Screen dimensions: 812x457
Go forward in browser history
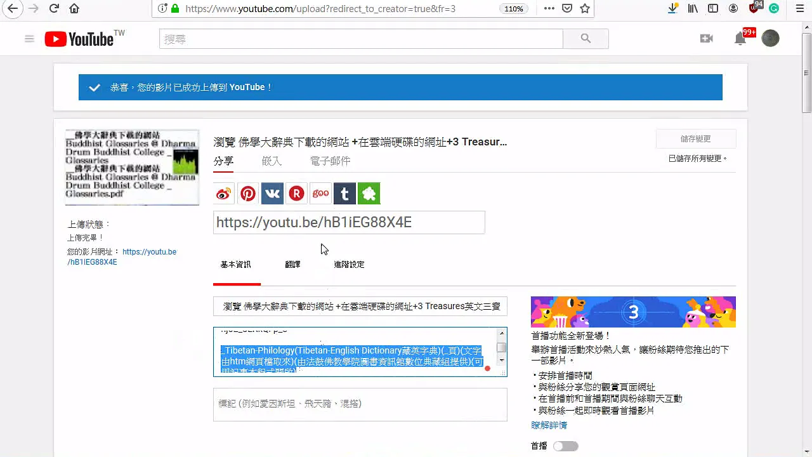pos(33,9)
